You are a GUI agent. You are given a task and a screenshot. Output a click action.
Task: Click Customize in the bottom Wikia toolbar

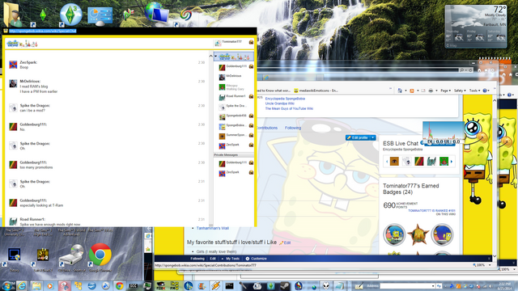click(256, 259)
